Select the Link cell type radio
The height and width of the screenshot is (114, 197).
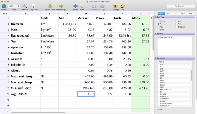[x=176, y=21]
